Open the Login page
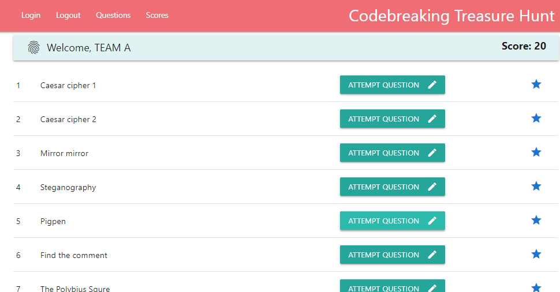The height and width of the screenshot is (292, 560). pyautogui.click(x=31, y=16)
